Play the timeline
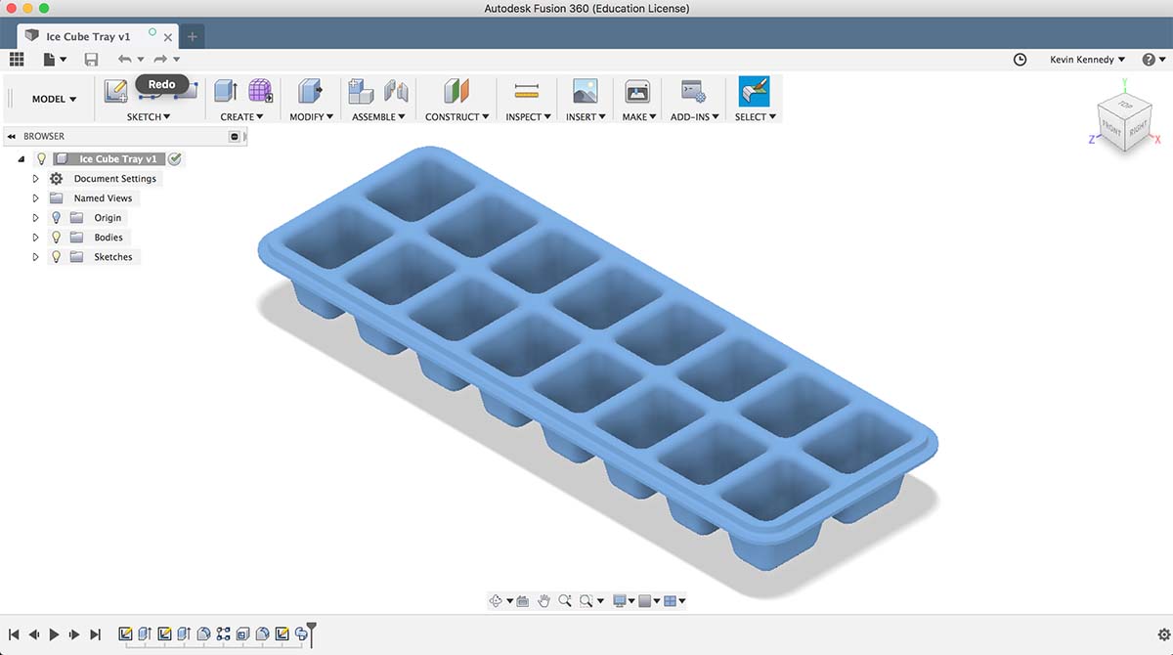 coord(55,634)
